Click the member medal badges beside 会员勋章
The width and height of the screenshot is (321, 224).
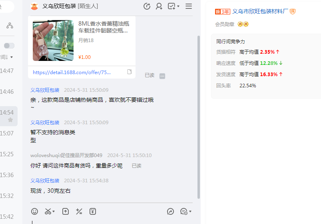(x=243, y=24)
